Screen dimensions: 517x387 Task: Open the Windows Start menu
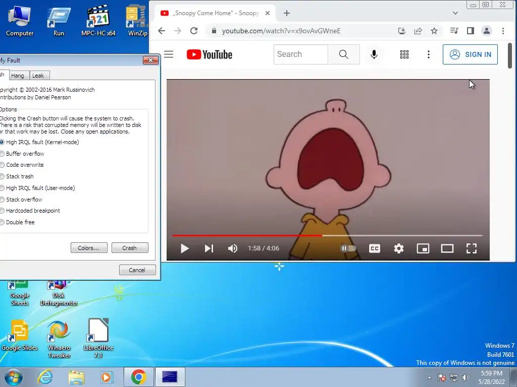point(13,377)
